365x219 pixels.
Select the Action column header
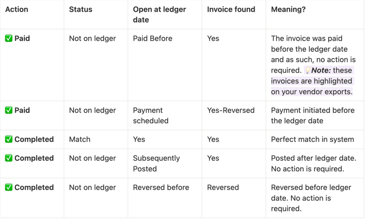pyautogui.click(x=16, y=10)
